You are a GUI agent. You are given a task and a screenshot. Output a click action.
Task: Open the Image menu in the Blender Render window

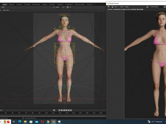click(x=127, y=7)
